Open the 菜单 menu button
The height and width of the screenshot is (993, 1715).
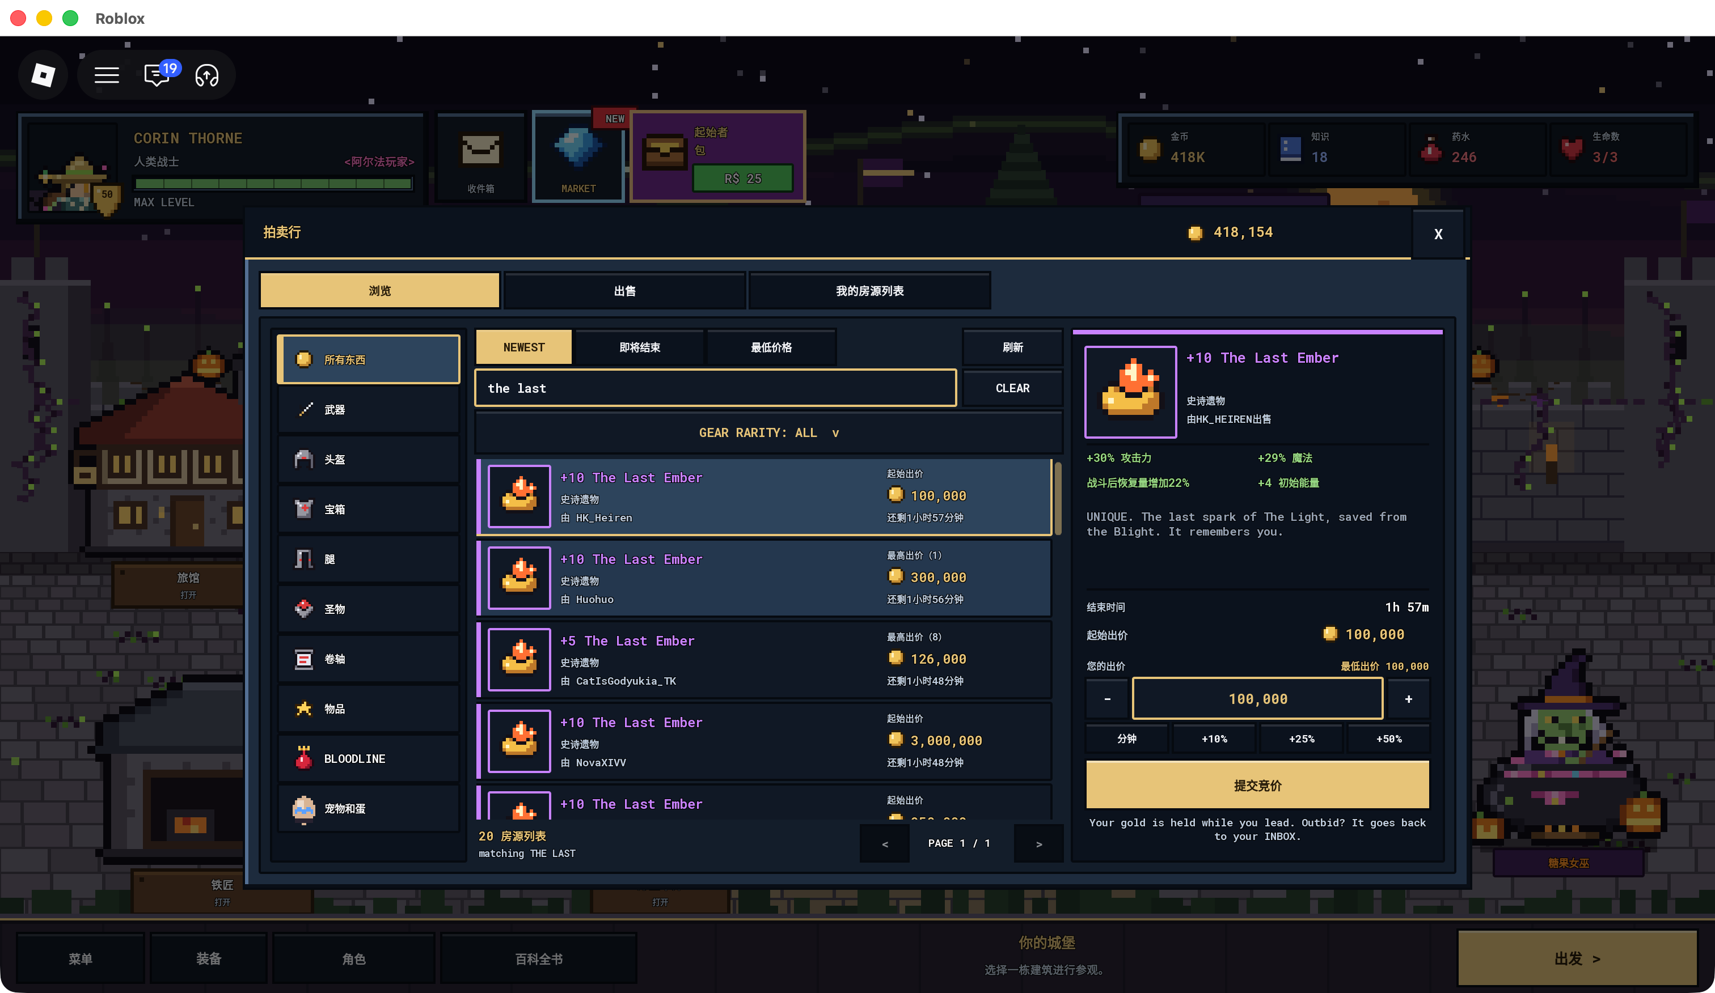point(81,958)
